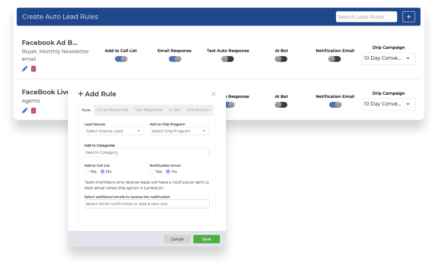The image size is (438, 269).
Task: Open the Drip Campaign dropdown on Facebook Ad row
Action: (x=388, y=58)
